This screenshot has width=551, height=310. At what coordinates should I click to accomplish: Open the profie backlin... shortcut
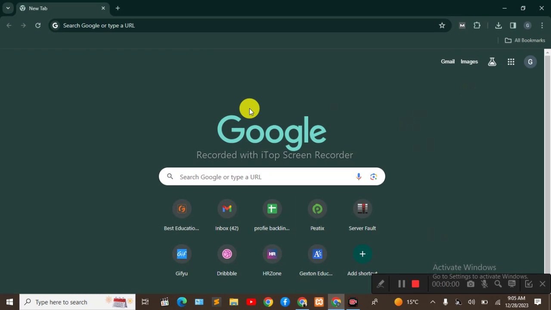pos(272,216)
